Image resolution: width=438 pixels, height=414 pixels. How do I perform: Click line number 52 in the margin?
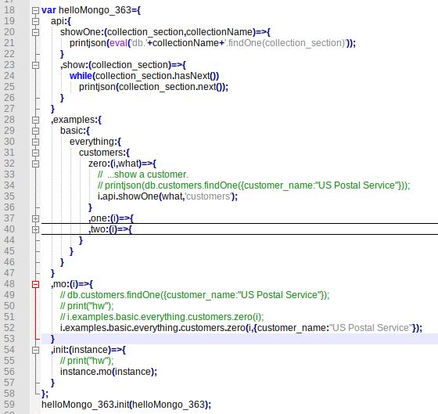(9, 328)
